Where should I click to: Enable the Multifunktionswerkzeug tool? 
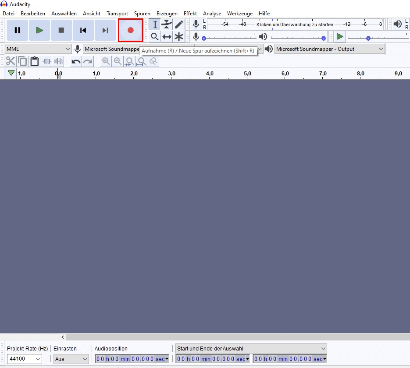pyautogui.click(x=179, y=37)
